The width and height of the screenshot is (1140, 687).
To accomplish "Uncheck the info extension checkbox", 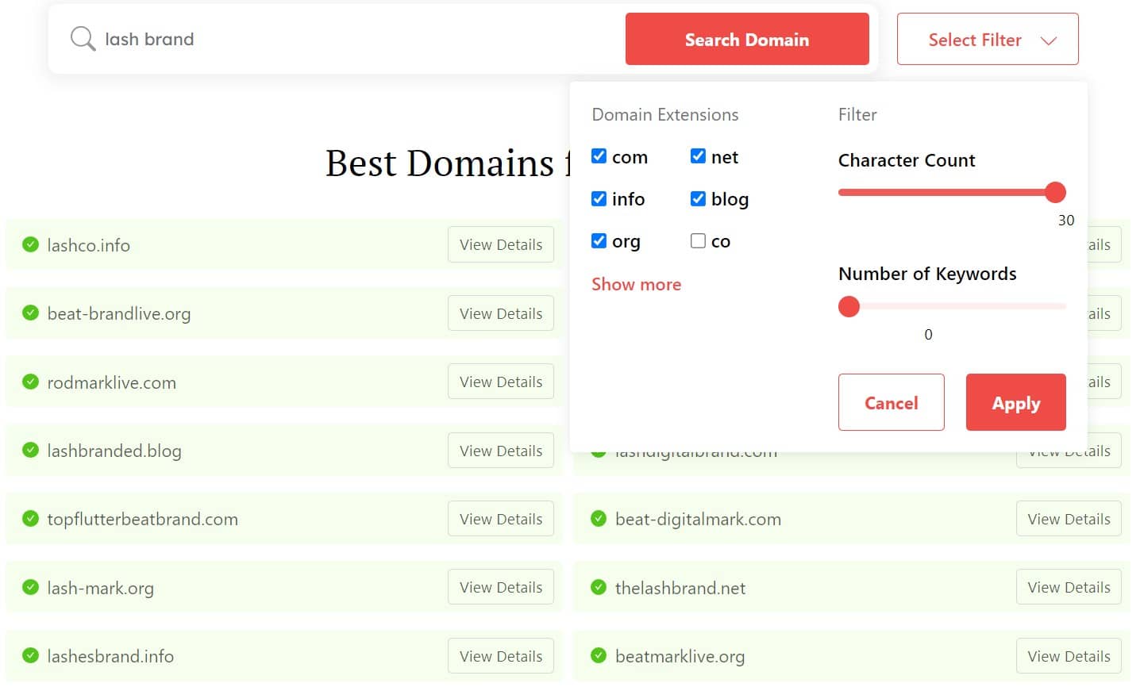I will click(599, 198).
